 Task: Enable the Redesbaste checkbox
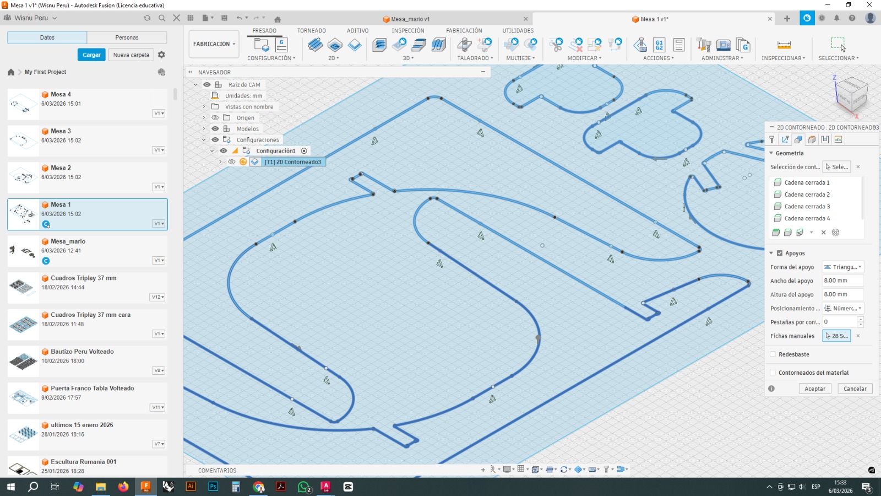(773, 354)
